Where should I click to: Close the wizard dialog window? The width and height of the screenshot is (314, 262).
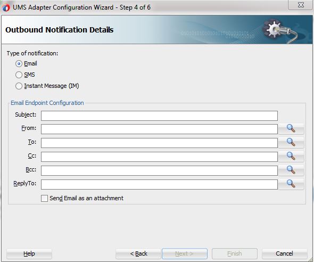coord(301,5)
